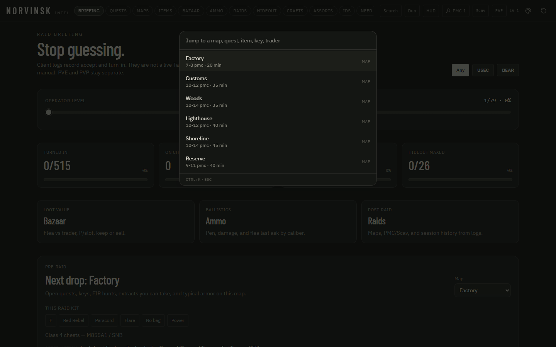Click the PVP mode button

[499, 11]
